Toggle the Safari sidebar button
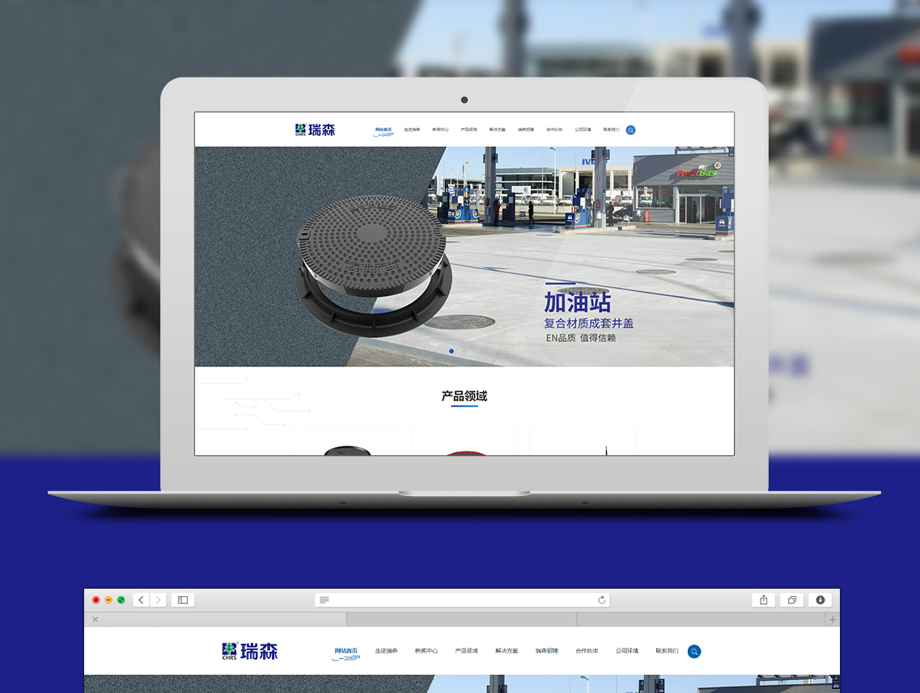The height and width of the screenshot is (693, 920). tap(183, 600)
